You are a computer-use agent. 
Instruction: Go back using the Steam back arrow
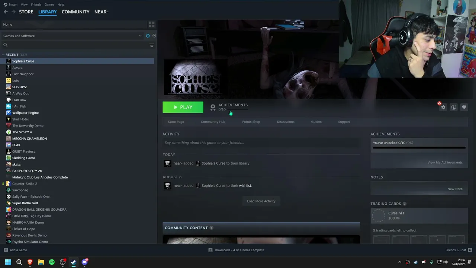6,12
